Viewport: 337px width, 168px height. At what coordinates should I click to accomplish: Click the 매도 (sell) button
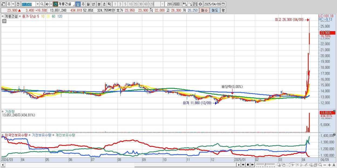click(x=215, y=10)
